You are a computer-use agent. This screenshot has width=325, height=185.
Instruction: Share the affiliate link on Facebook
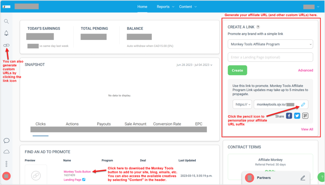(x=289, y=116)
